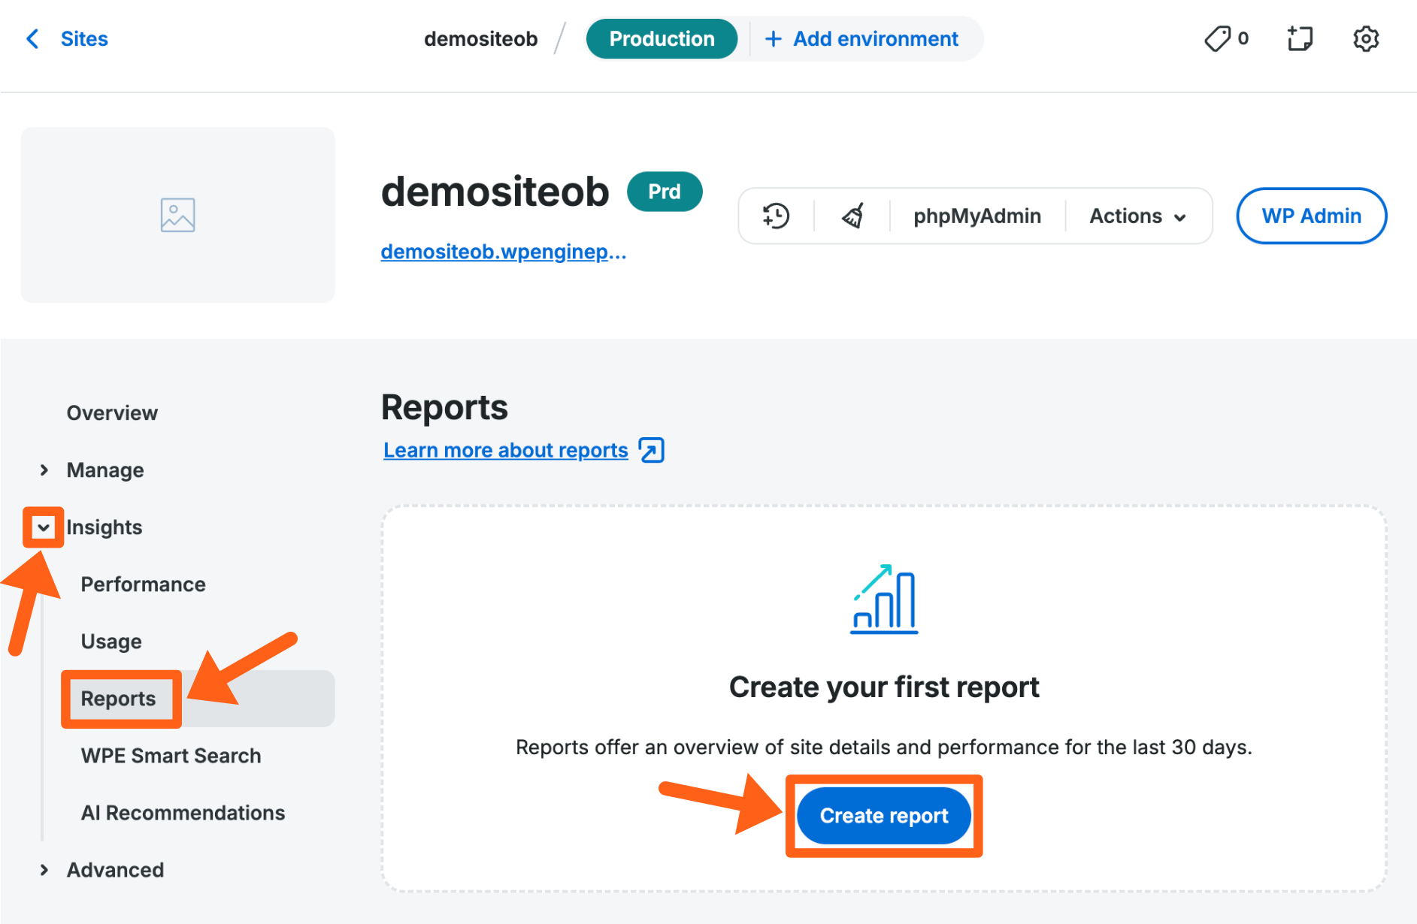The width and height of the screenshot is (1417, 924).
Task: Click the backup history clock icon
Action: coord(776,216)
